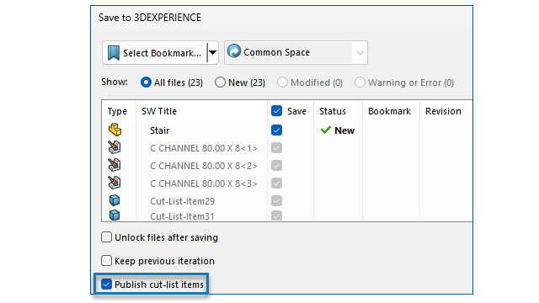Screen dimensions: 539x303
Task: Uncheck Publish cut-list items
Action: tap(107, 284)
